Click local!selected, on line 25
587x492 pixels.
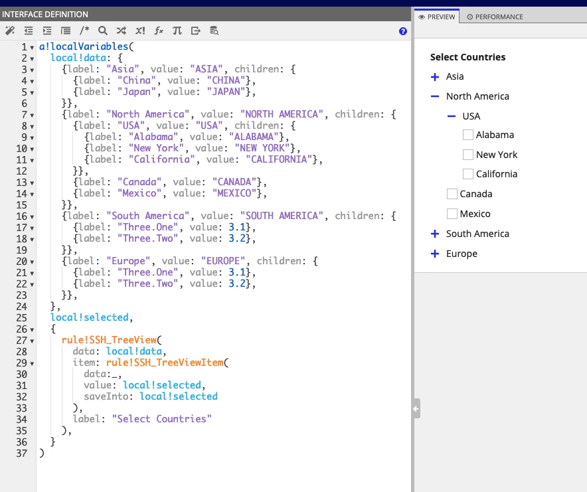92,317
